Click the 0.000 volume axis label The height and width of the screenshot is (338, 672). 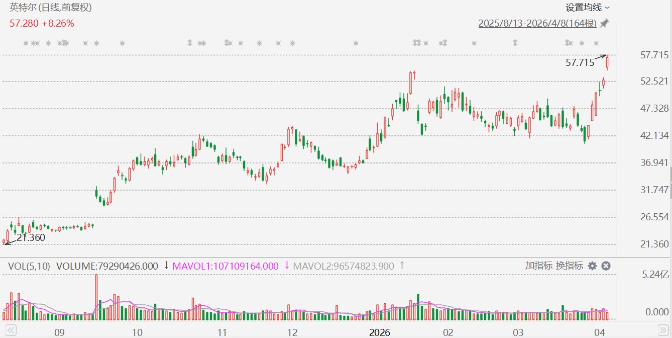pyautogui.click(x=657, y=312)
